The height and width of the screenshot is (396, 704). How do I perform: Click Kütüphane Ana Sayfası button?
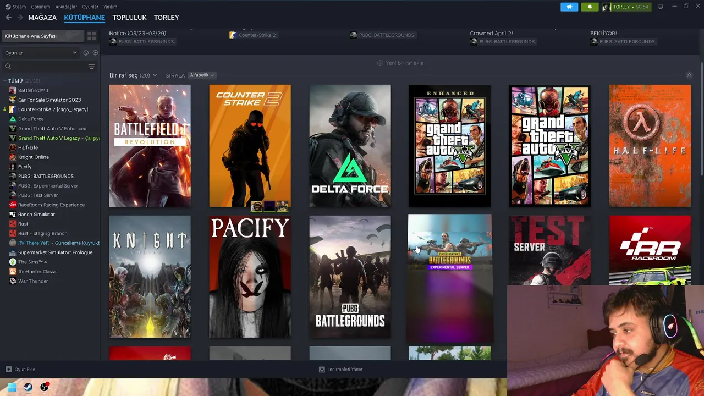[x=43, y=36]
